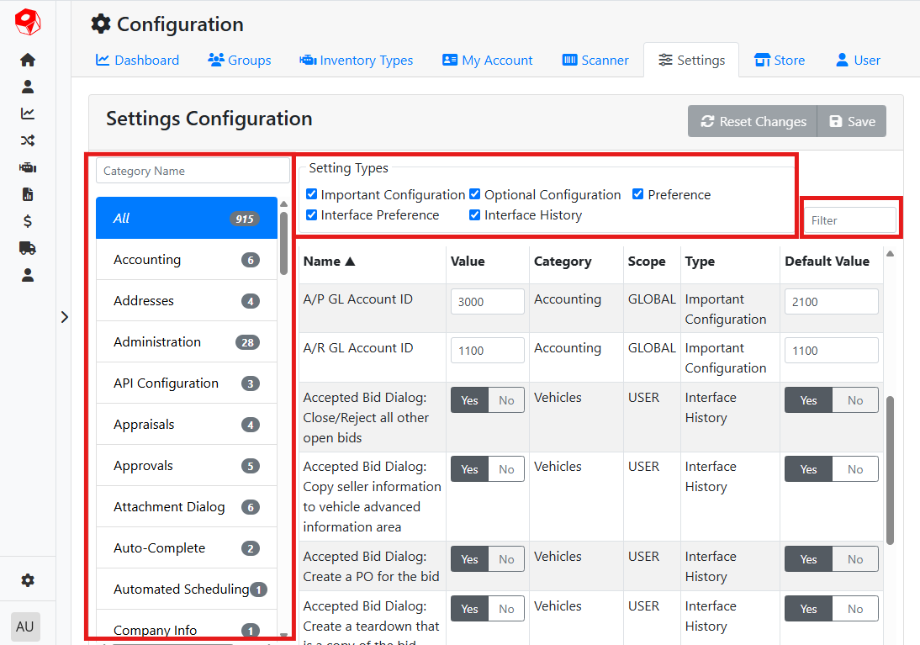
Task: Toggle the Interface History checkbox
Action: point(475,215)
